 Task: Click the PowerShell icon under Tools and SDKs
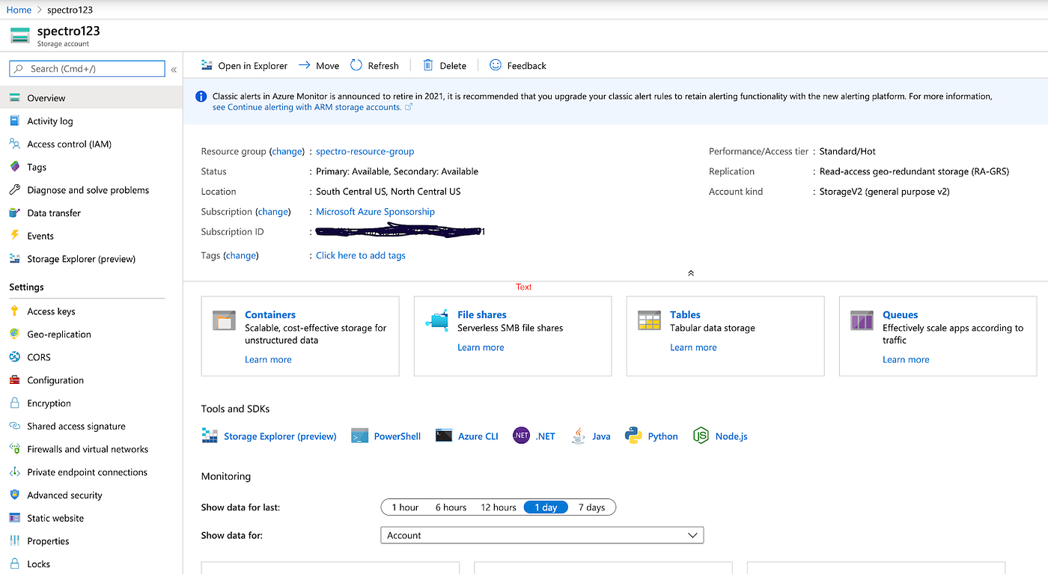pos(359,436)
